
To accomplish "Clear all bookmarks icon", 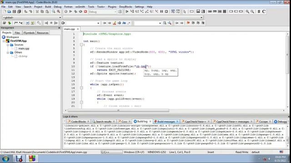I will click(x=203, y=23).
